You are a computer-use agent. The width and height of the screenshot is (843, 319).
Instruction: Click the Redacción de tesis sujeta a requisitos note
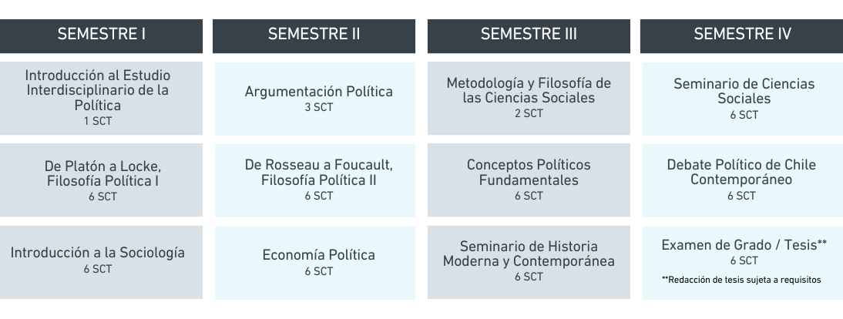741,280
